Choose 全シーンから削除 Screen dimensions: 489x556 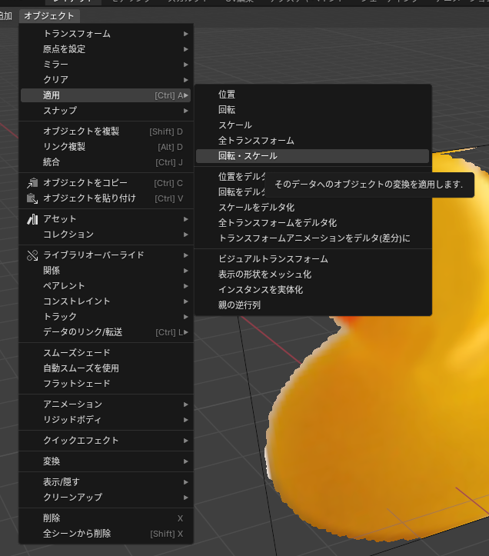pos(105,534)
